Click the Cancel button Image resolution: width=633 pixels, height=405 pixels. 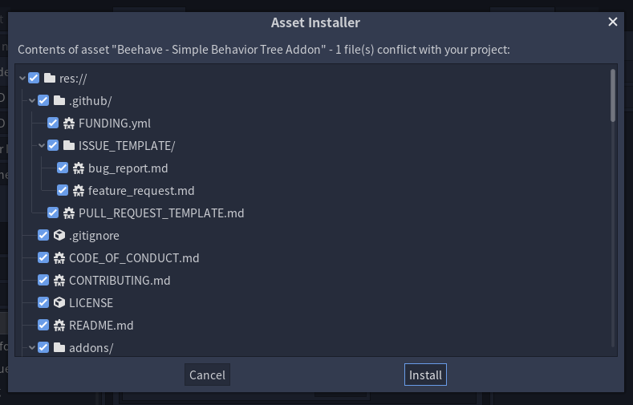tap(207, 375)
